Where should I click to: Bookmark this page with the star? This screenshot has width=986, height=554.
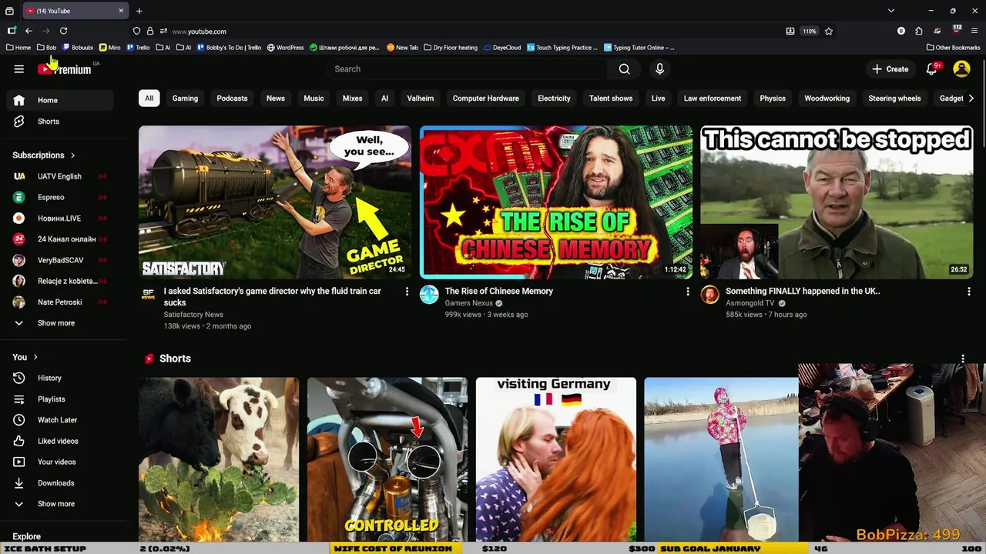(x=829, y=32)
